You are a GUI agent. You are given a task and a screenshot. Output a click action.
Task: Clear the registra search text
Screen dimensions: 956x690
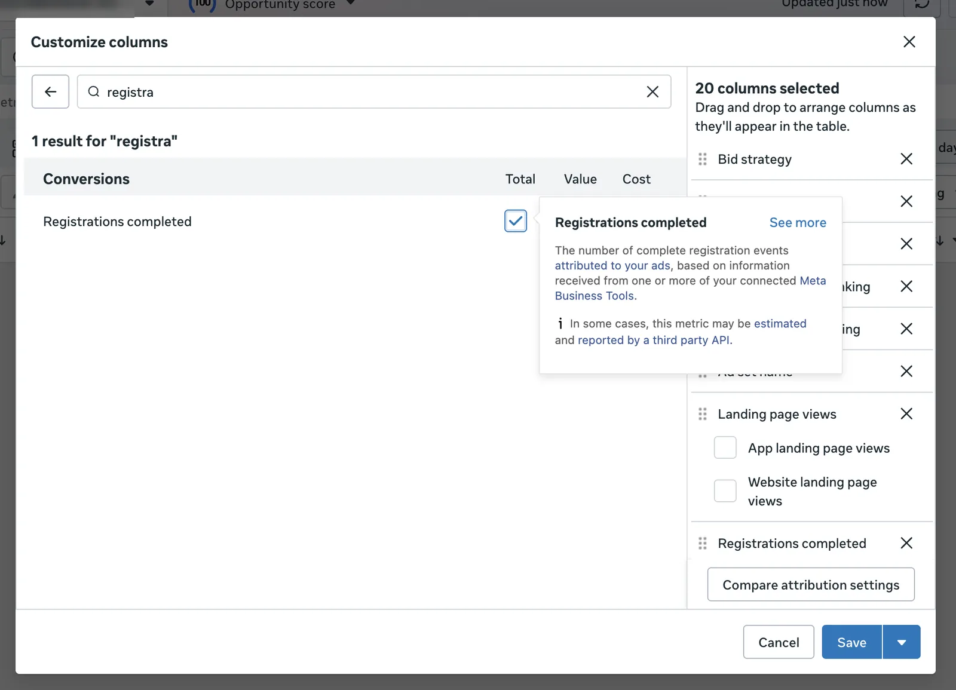tap(652, 91)
